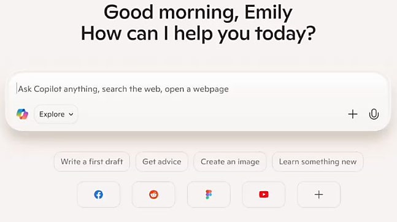Viewport: 397px width, 222px height.
Task: Click the Explore label text
Action: [x=52, y=114]
